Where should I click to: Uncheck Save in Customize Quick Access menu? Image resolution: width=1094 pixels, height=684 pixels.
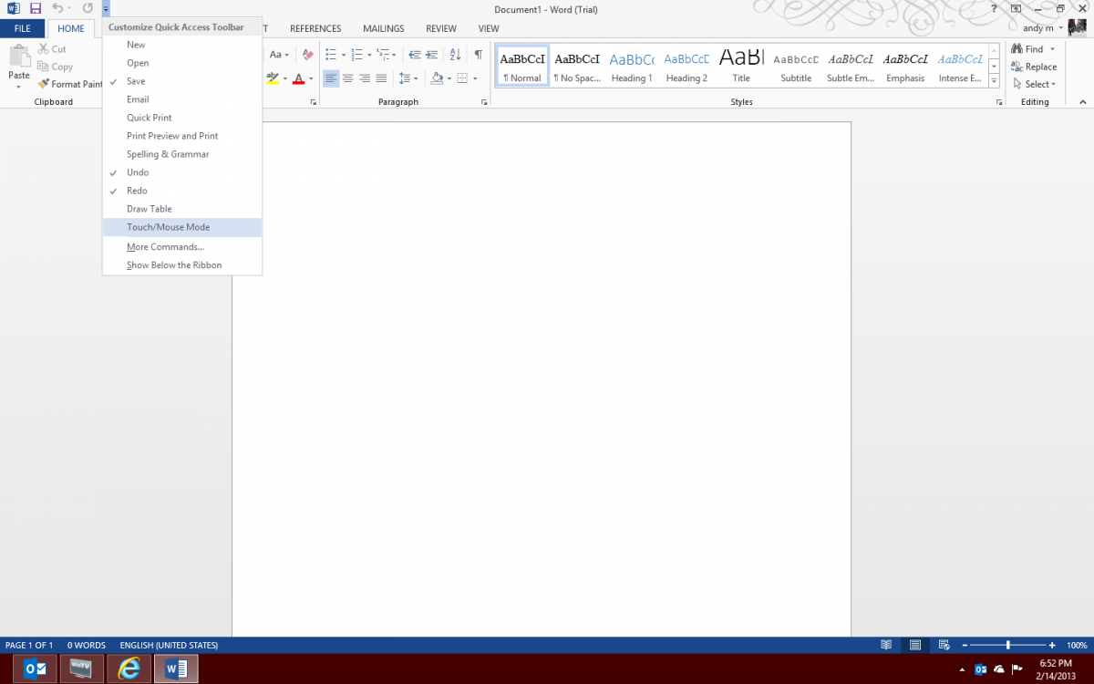182,81
